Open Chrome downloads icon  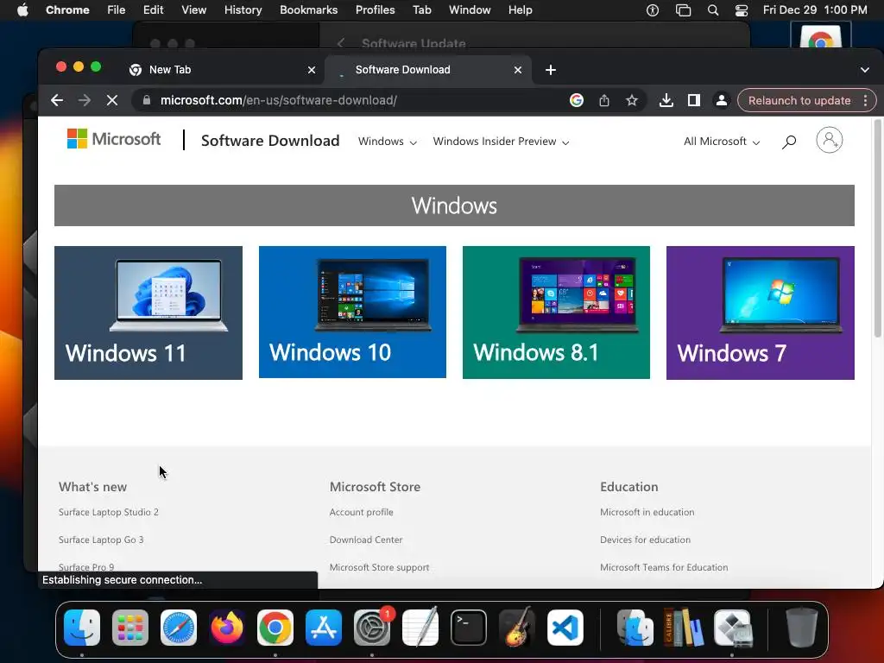click(x=666, y=100)
